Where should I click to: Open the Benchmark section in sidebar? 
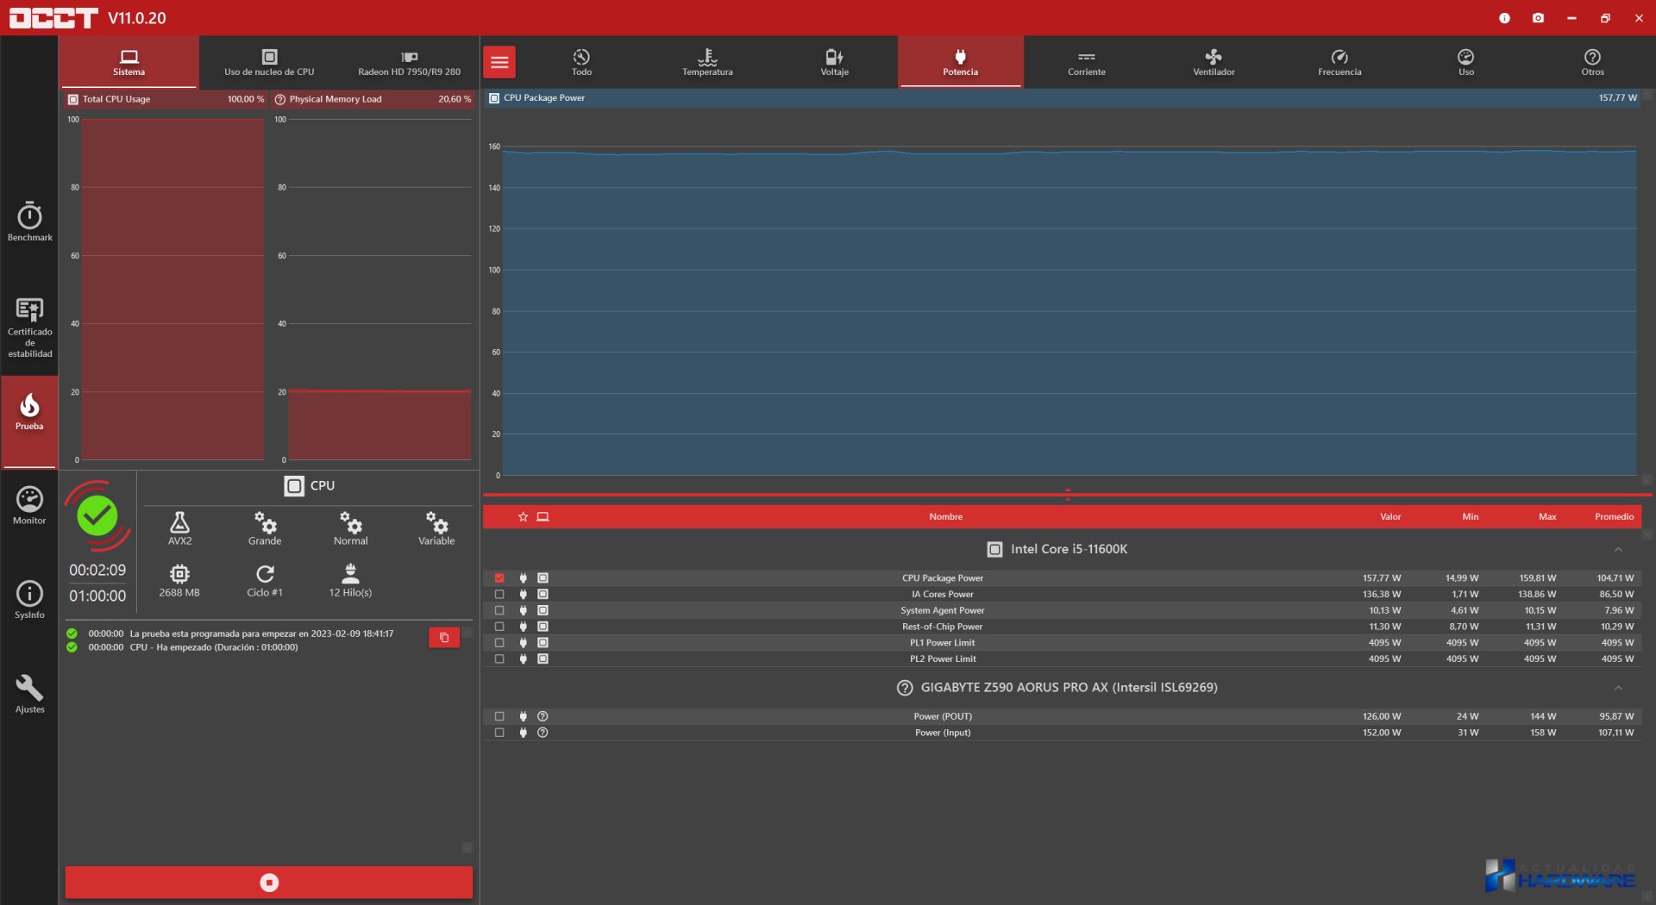[29, 222]
